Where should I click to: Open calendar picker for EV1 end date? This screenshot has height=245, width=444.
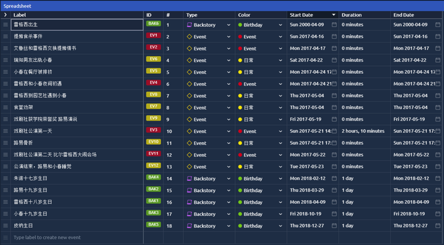click(438, 37)
